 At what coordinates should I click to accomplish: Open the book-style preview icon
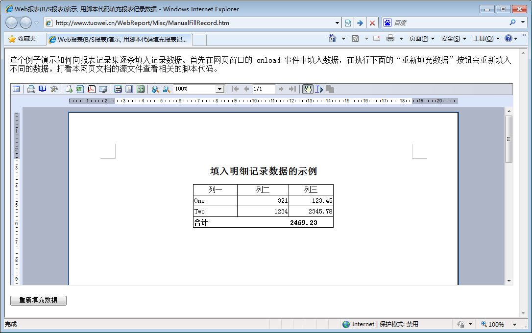click(x=42, y=89)
